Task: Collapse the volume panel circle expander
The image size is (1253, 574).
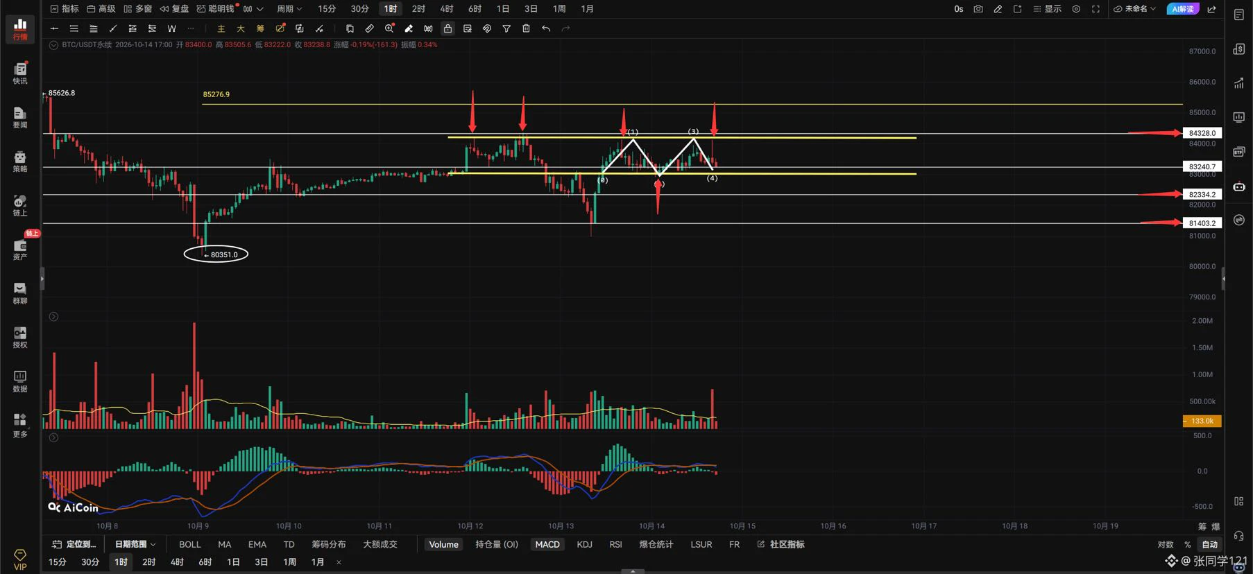Action: click(53, 317)
